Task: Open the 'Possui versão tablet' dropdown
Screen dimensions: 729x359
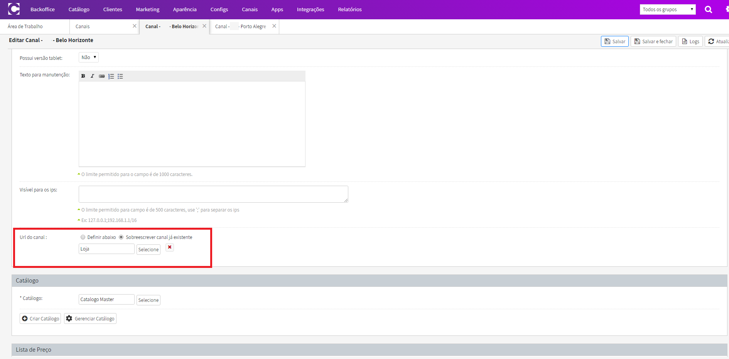Action: [89, 58]
